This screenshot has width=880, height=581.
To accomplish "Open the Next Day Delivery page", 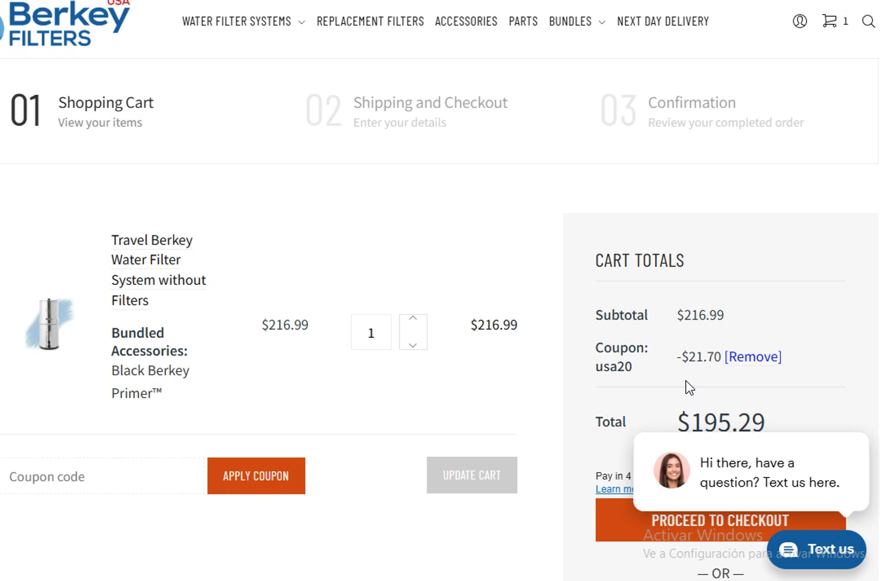I will click(663, 22).
